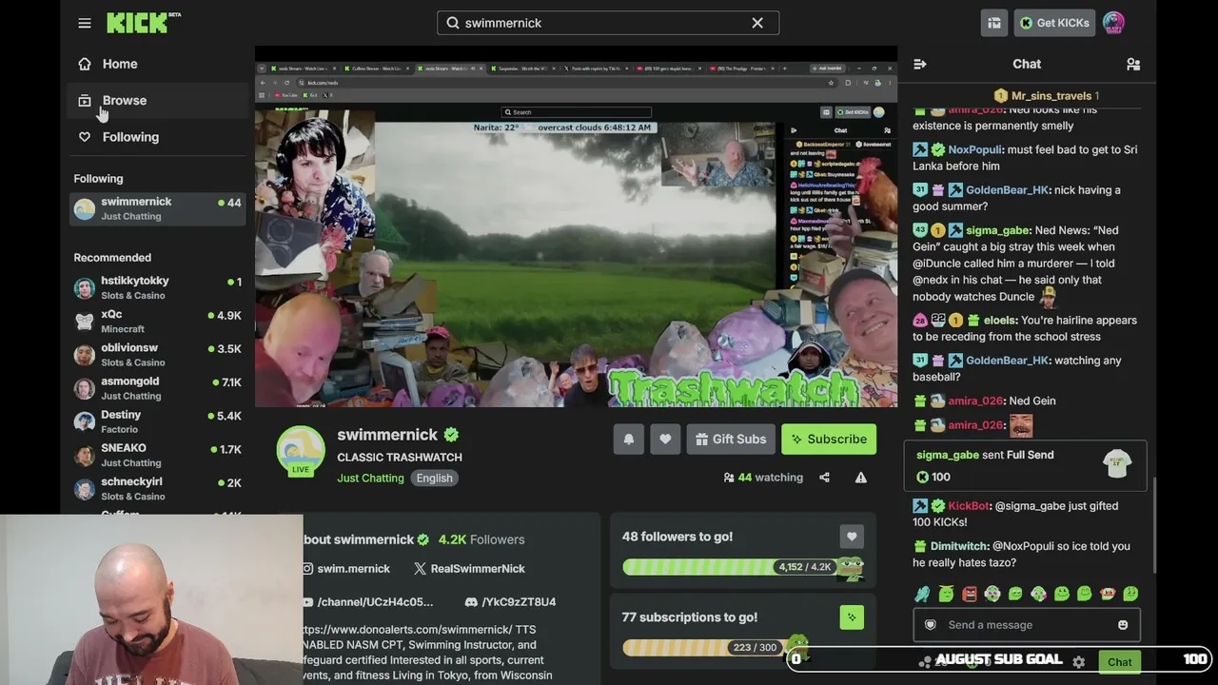The image size is (1218, 685).
Task: Open recommended channel SNEAKO
Action: click(x=158, y=455)
